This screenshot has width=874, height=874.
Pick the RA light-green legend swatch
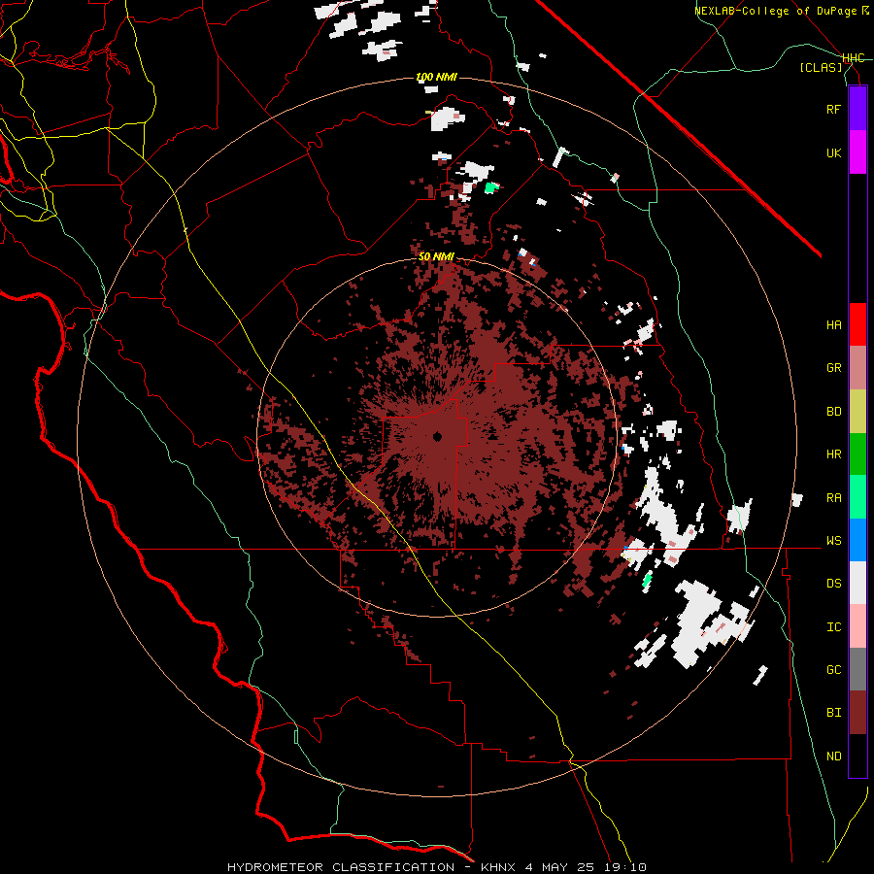click(857, 497)
